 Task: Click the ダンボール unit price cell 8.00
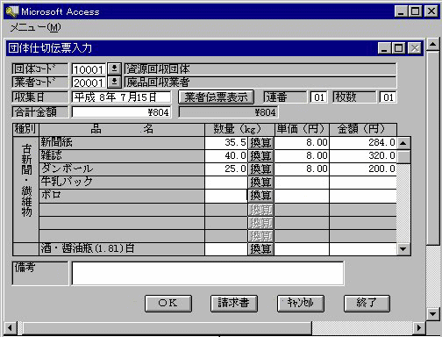302,169
